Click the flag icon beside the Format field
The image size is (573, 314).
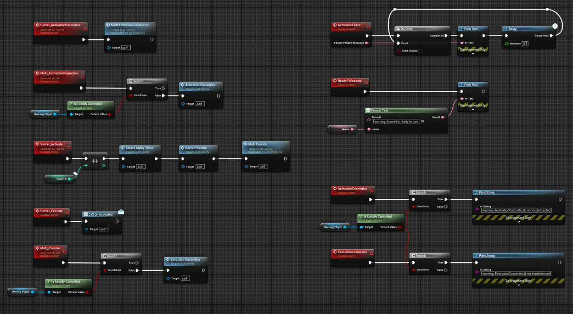[x=422, y=121]
